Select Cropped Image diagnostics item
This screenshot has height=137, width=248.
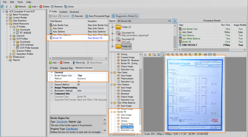pyautogui.click(x=128, y=58)
